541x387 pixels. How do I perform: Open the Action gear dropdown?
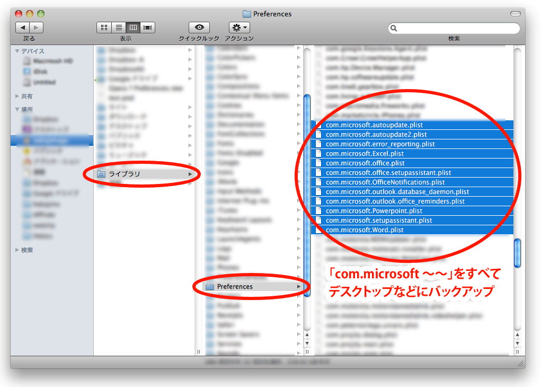(x=240, y=27)
